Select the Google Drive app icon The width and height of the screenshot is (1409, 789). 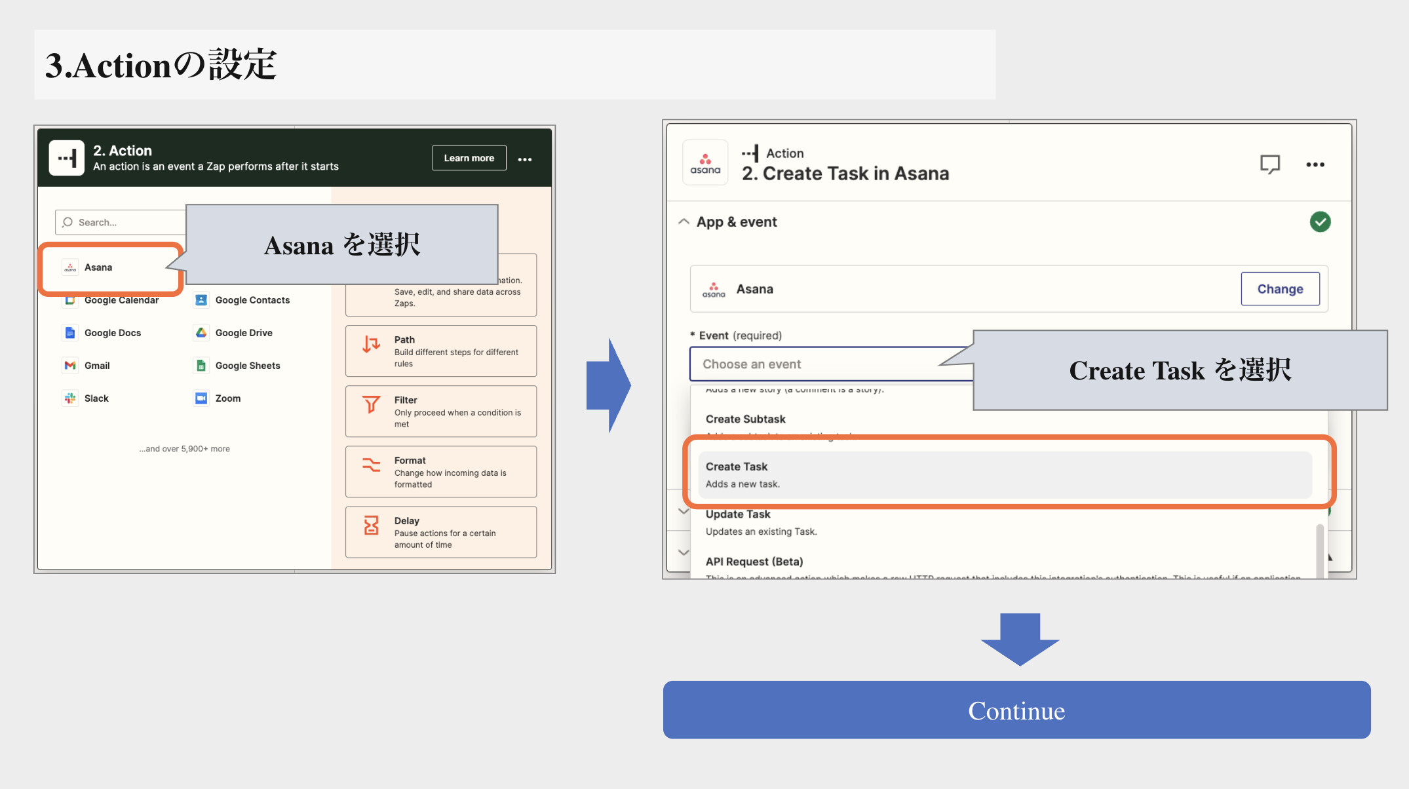[x=201, y=333]
